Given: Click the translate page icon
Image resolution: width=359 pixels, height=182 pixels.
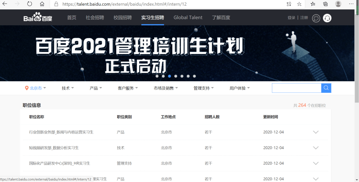Looking at the screenshot, I should [x=289, y=4].
